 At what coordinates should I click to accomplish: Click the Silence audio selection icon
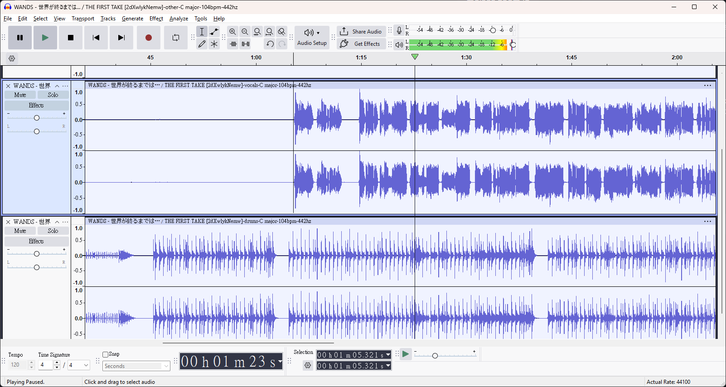pos(245,44)
